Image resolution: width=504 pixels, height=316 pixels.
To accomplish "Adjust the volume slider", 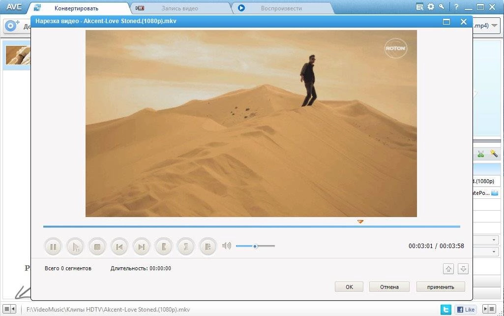I will point(255,246).
